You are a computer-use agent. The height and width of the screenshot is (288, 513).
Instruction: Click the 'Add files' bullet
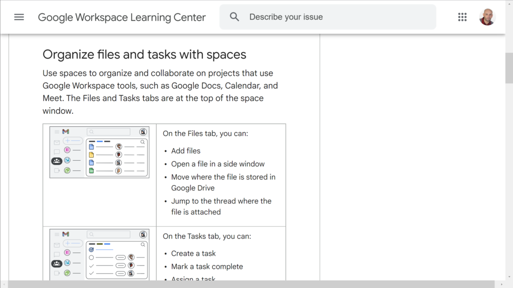pyautogui.click(x=185, y=151)
